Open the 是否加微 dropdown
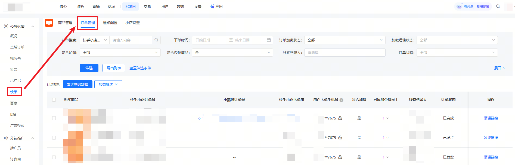 pos(120,53)
